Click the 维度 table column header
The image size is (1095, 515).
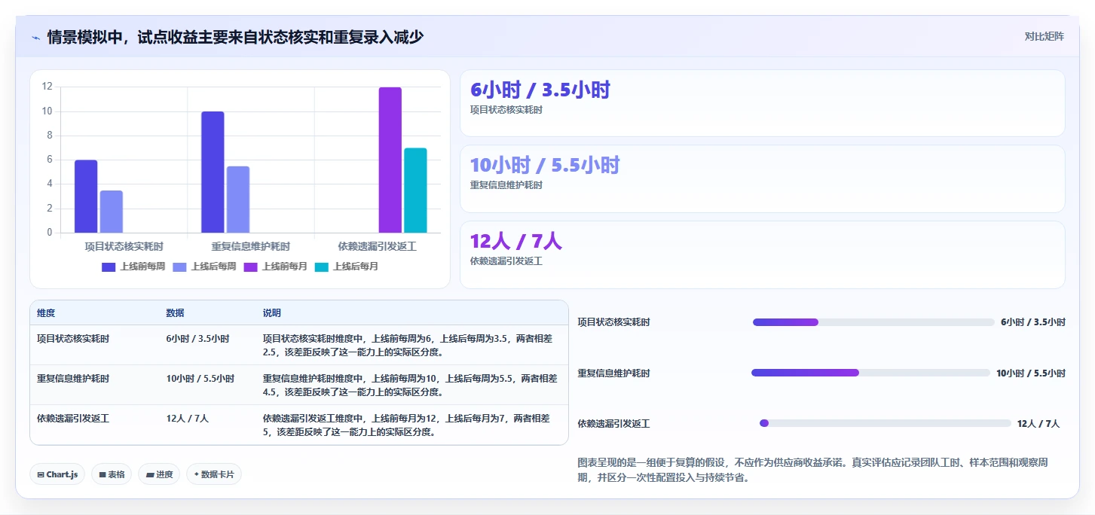(x=46, y=313)
